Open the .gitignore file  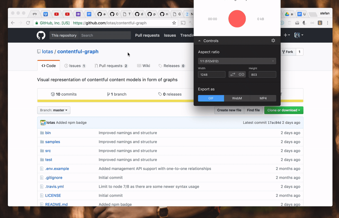click(54, 178)
